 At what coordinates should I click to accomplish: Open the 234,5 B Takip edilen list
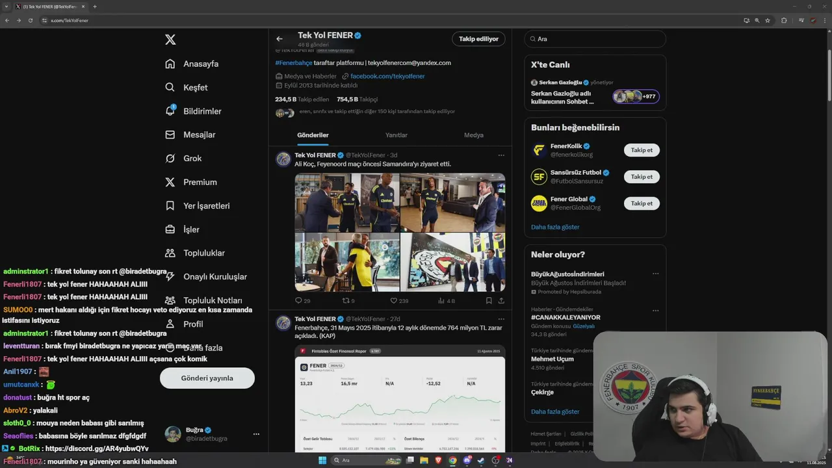(302, 99)
